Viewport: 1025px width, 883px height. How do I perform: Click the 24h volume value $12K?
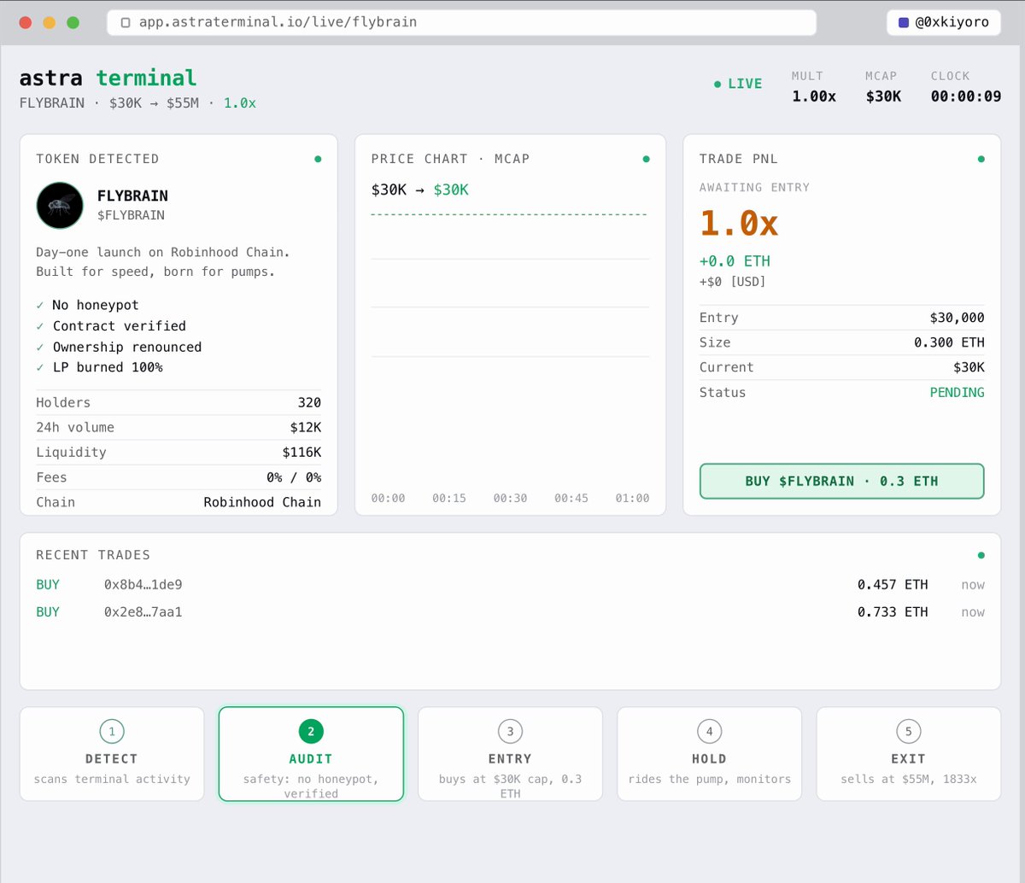305,427
